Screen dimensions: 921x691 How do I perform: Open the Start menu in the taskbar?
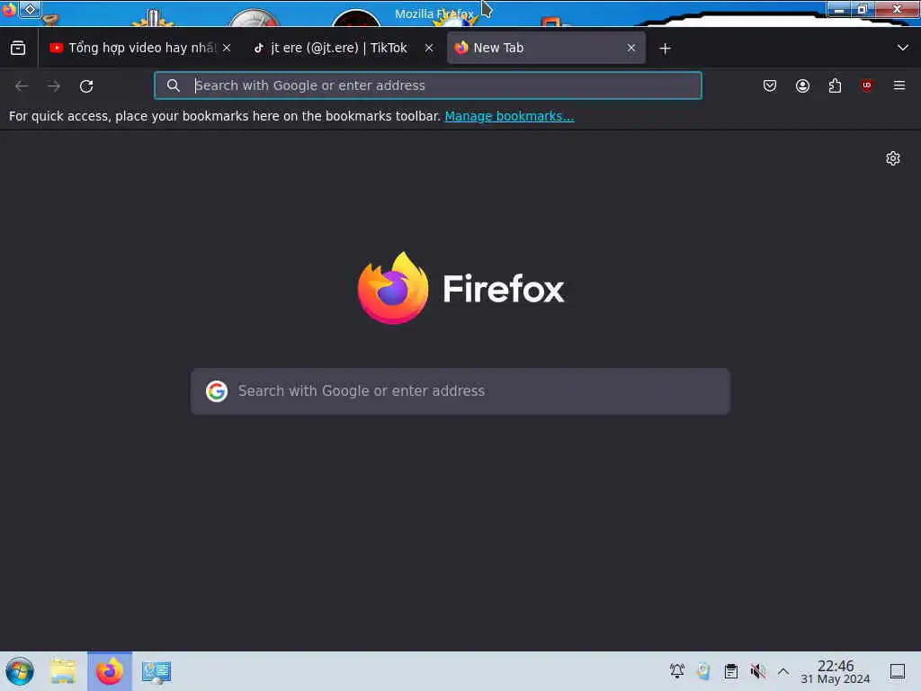coord(20,671)
